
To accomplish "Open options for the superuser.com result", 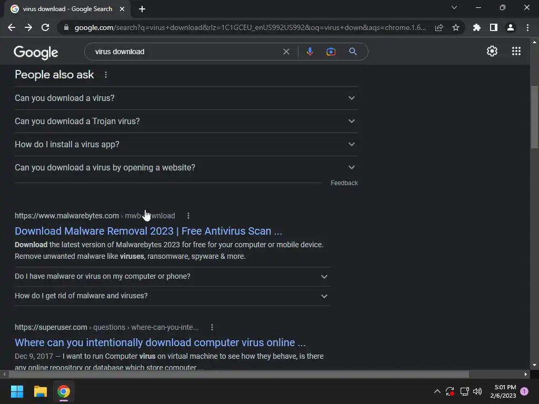I will coord(212,327).
